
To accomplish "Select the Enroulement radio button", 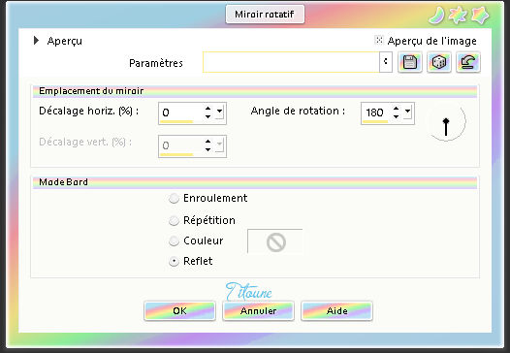I will (x=174, y=198).
